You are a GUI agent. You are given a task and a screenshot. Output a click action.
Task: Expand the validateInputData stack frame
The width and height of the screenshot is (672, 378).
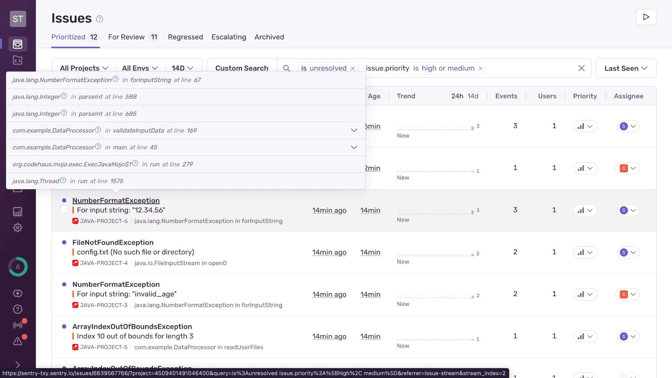pos(354,130)
